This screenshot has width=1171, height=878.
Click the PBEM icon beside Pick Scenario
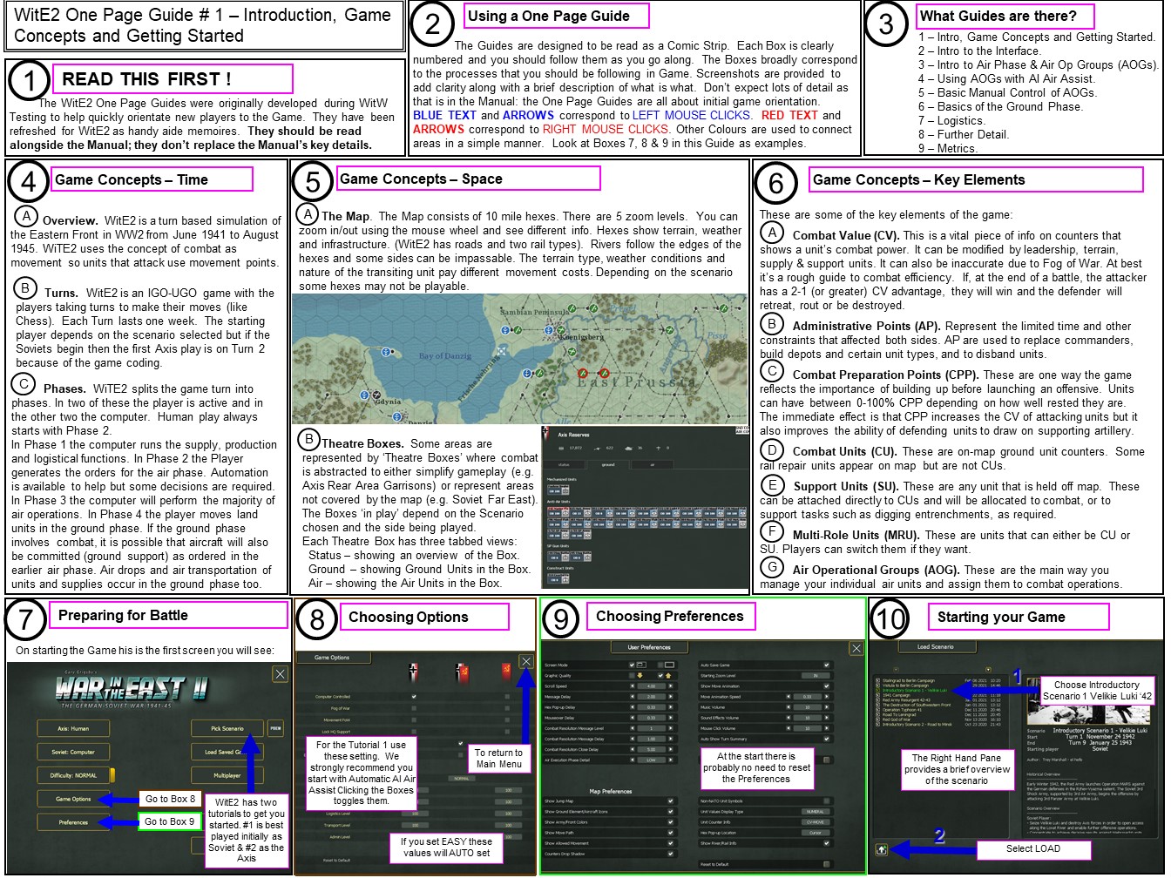coord(275,728)
